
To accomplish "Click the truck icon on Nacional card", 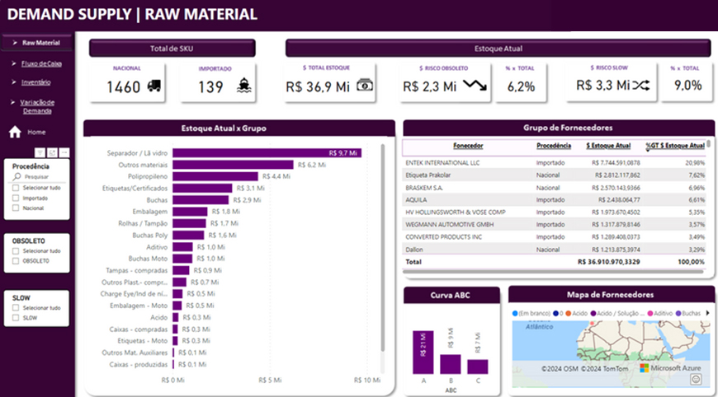I will point(154,85).
